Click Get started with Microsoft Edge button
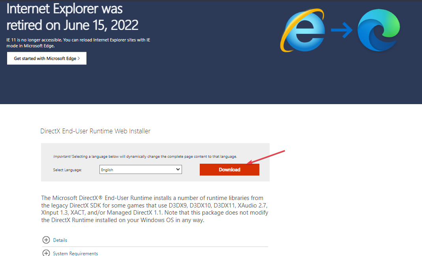422x256 pixels. pos(47,58)
